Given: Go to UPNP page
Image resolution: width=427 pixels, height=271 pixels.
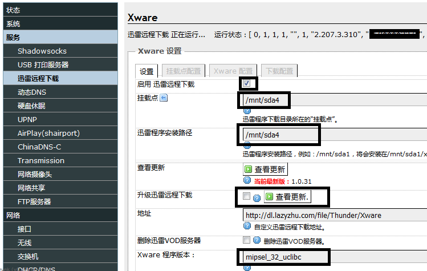Looking at the screenshot, I should click(60, 119).
